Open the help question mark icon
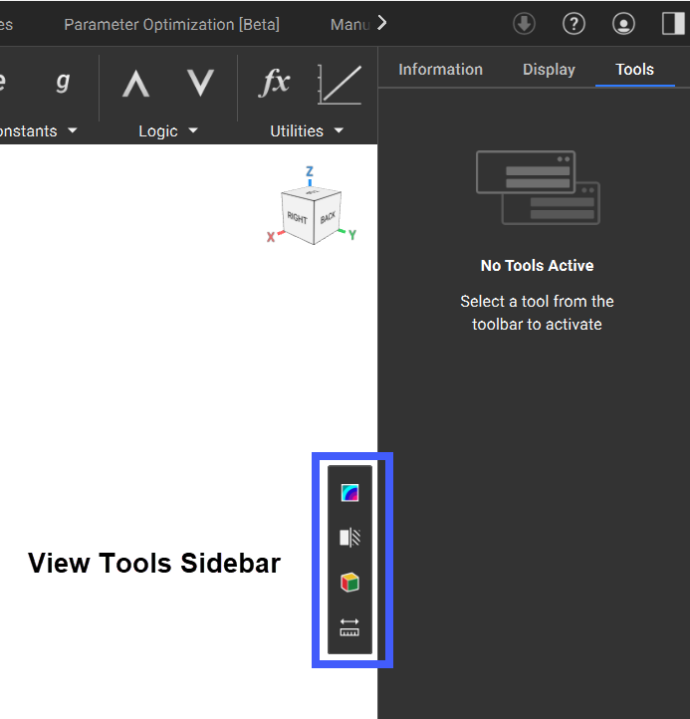Image resolution: width=690 pixels, height=719 pixels. [x=574, y=23]
